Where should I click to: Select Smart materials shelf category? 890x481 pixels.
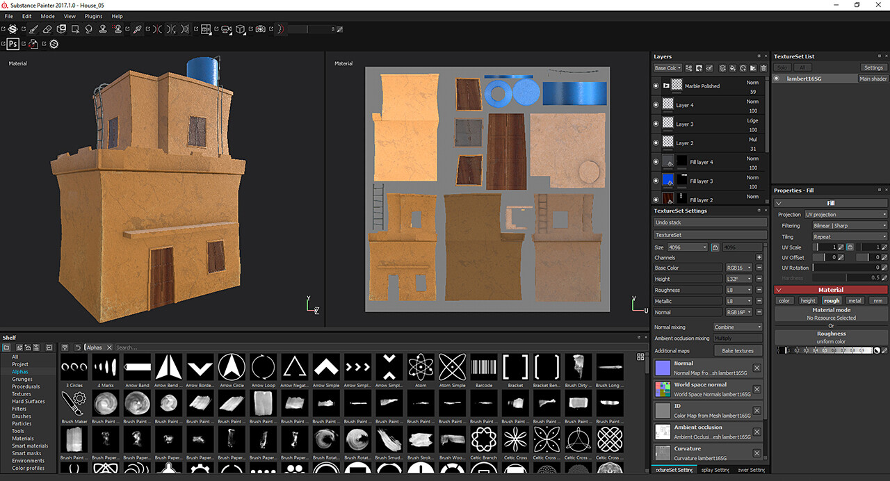[x=30, y=446]
